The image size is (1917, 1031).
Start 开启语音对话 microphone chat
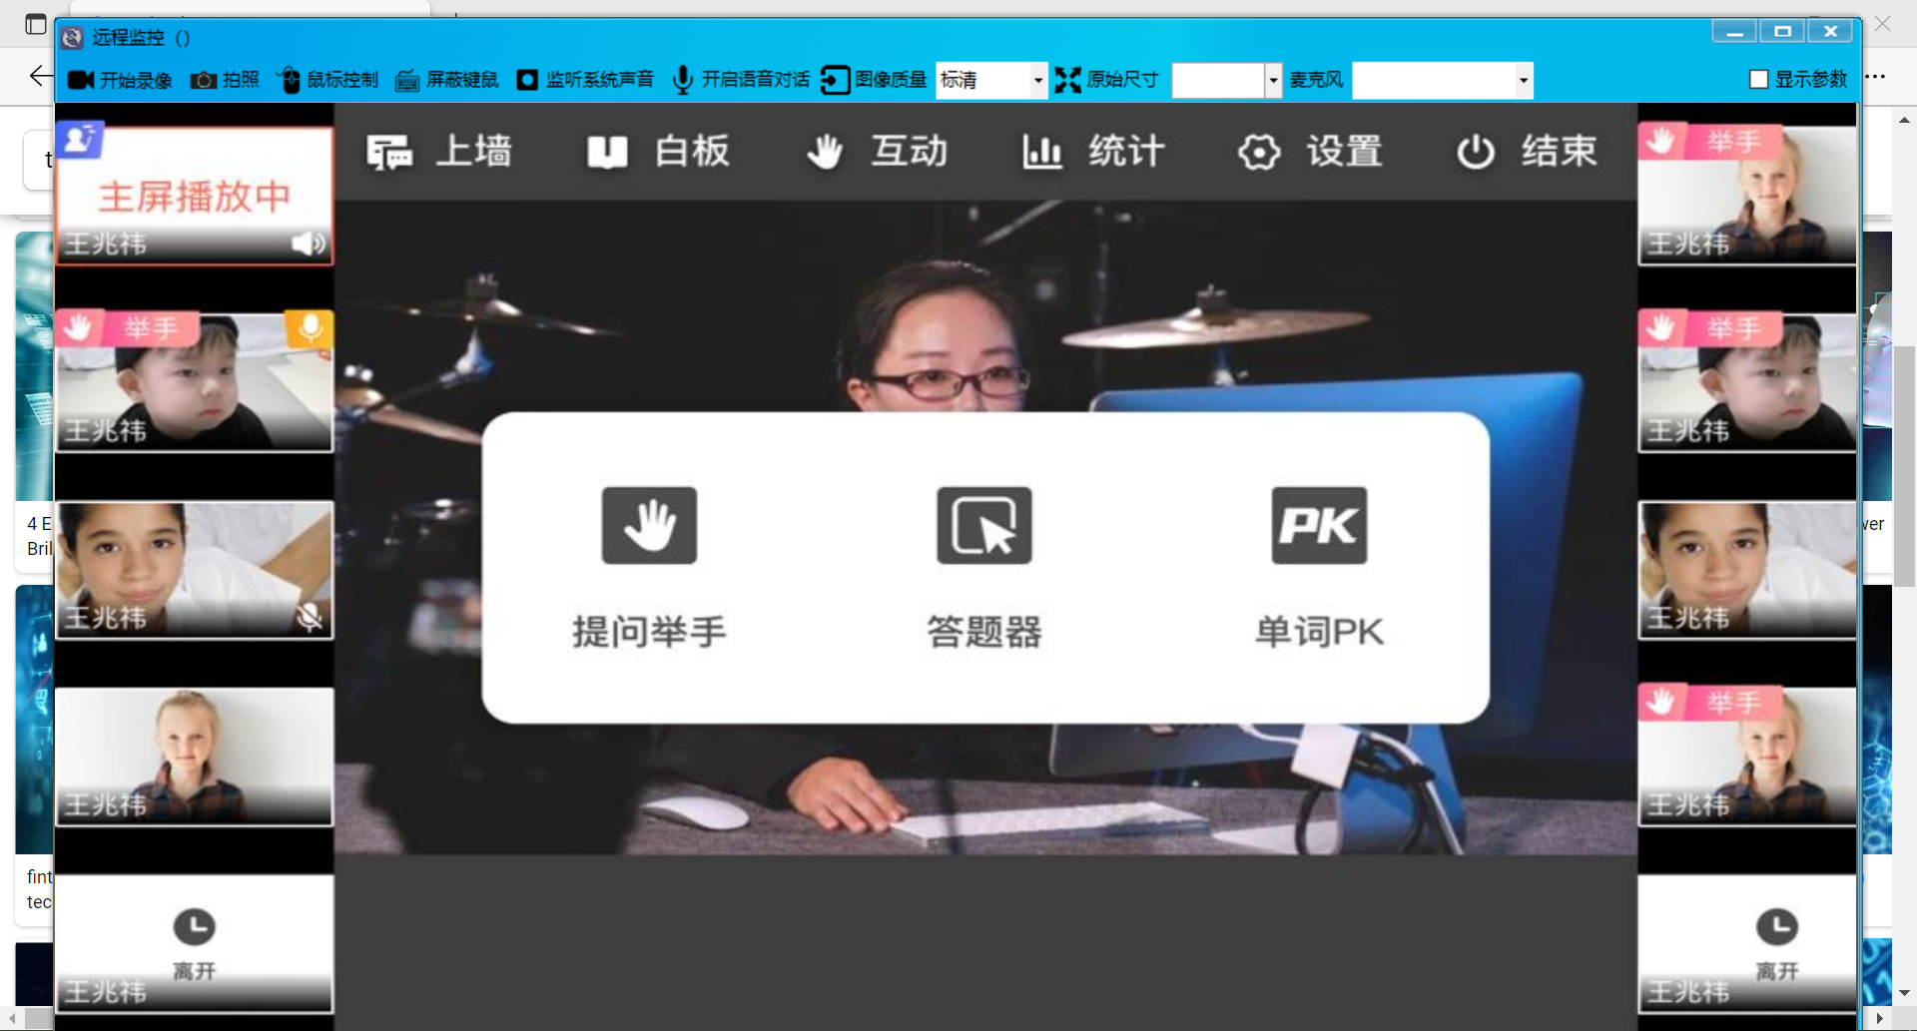pos(683,80)
